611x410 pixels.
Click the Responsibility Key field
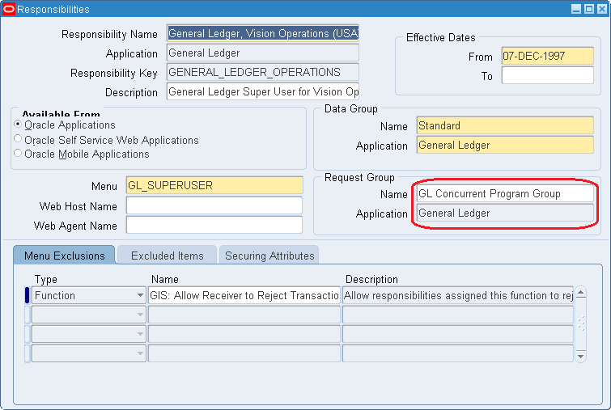click(x=263, y=73)
